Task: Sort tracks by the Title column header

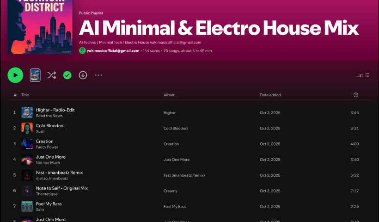Action: click(x=25, y=95)
